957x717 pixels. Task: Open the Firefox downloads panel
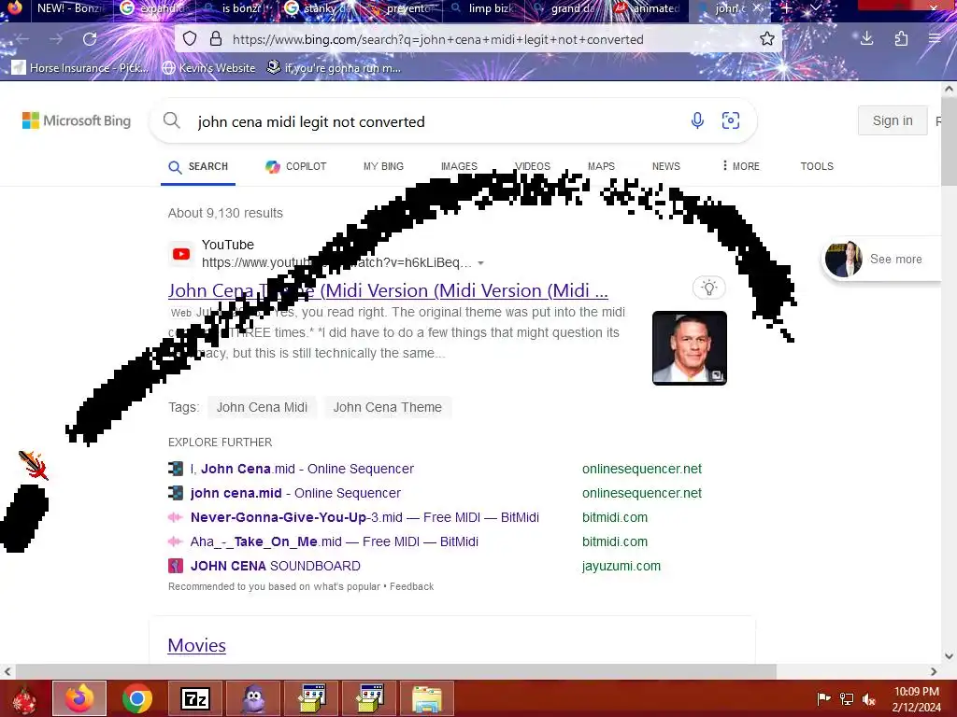(x=866, y=39)
